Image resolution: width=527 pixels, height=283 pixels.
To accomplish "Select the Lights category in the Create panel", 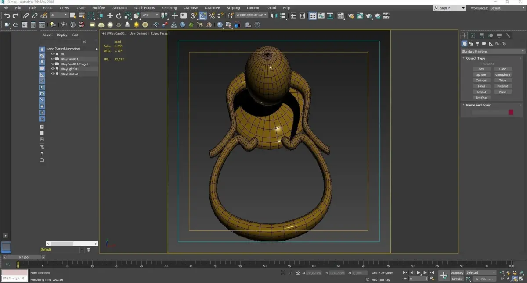I will click(477, 44).
